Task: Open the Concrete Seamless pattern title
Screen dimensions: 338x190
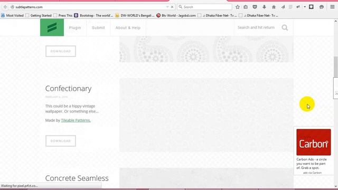Action: point(77,178)
